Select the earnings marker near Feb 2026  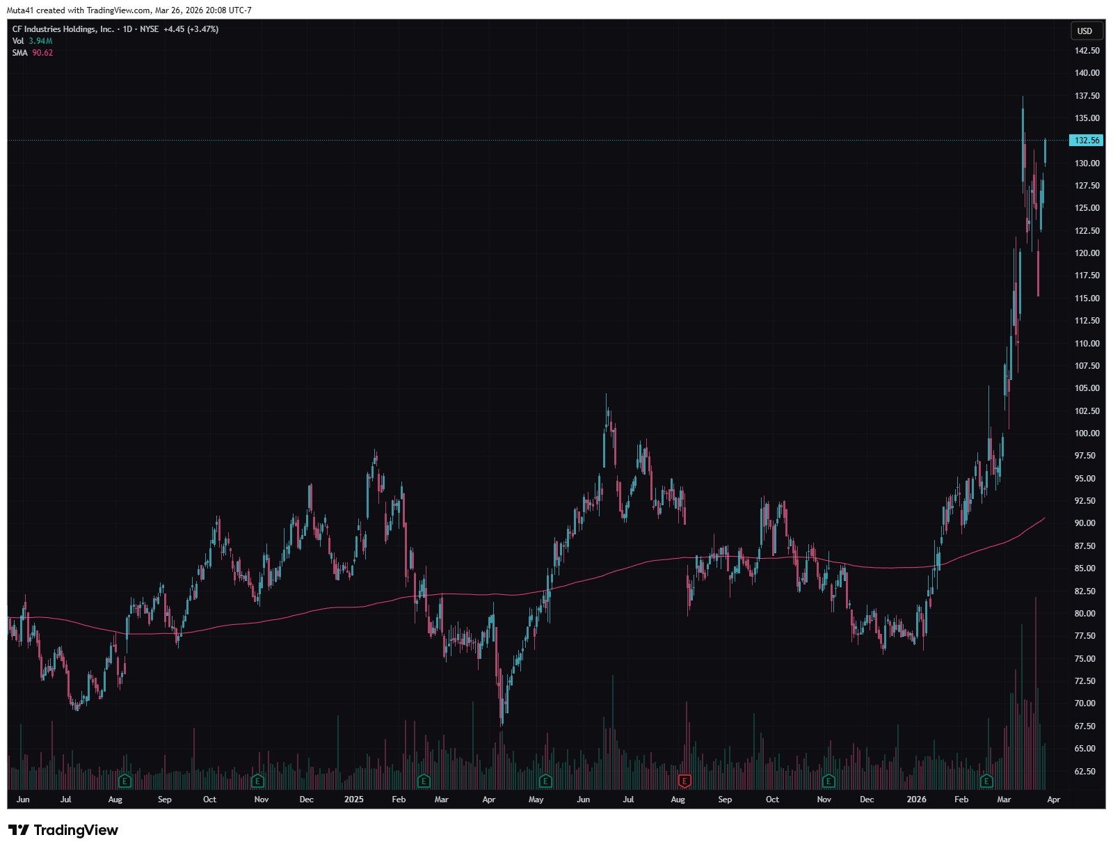pyautogui.click(x=986, y=781)
